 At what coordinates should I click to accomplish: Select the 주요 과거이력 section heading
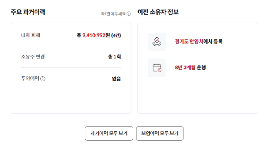28,12
